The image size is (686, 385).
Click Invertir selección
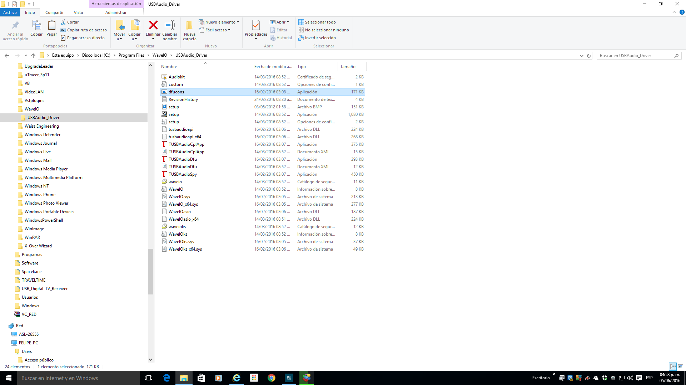pos(317,38)
